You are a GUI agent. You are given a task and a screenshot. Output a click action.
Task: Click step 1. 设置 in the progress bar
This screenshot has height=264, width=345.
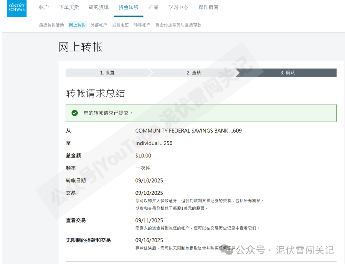pos(108,73)
